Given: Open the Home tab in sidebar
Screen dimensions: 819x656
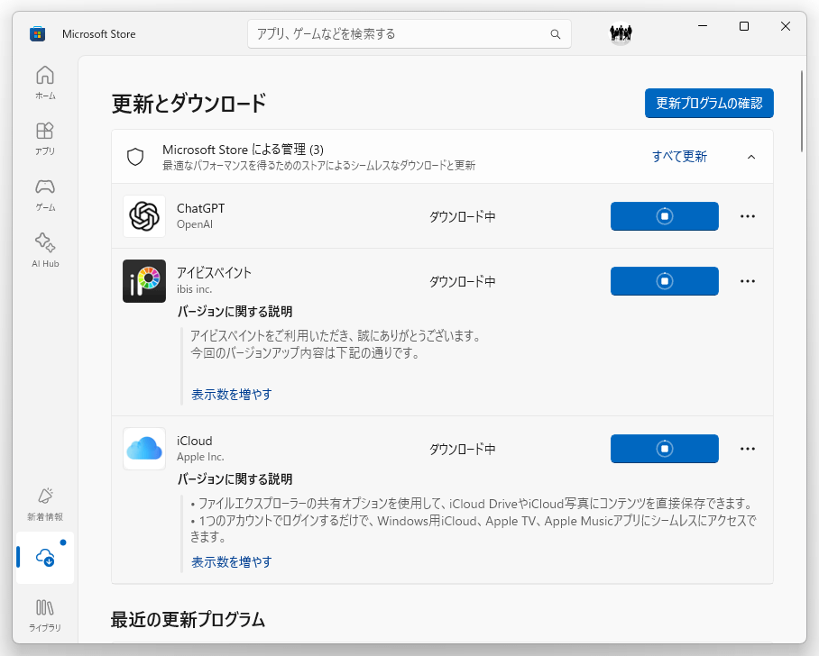Looking at the screenshot, I should coord(45,82).
